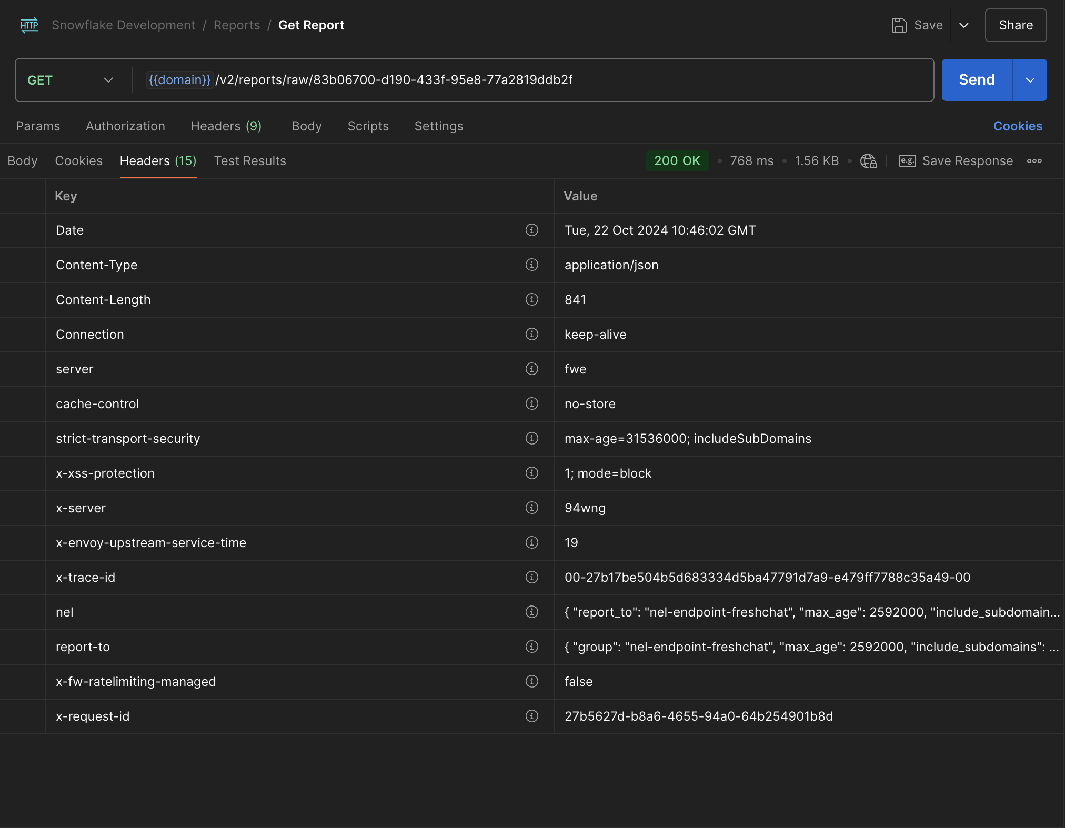The image size is (1065, 828).
Task: Show info for the Content-Length header
Action: (x=532, y=299)
